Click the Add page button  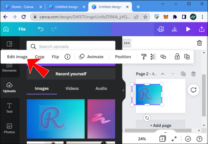pyautogui.click(x=161, y=125)
